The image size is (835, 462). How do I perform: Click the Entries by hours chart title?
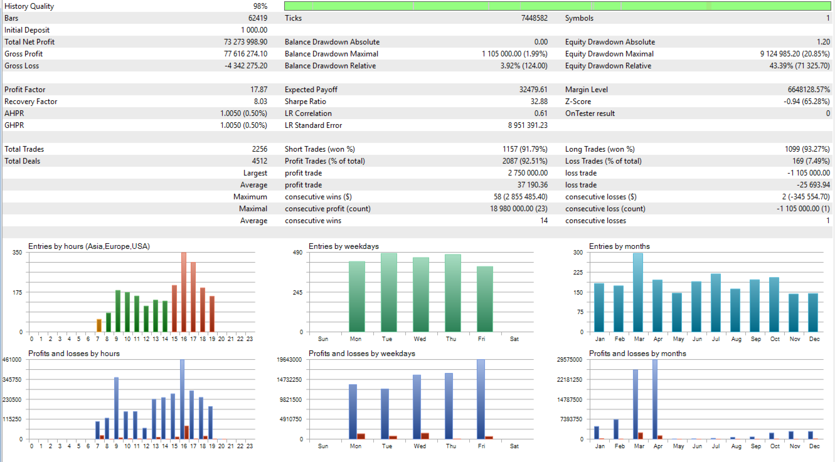(89, 246)
